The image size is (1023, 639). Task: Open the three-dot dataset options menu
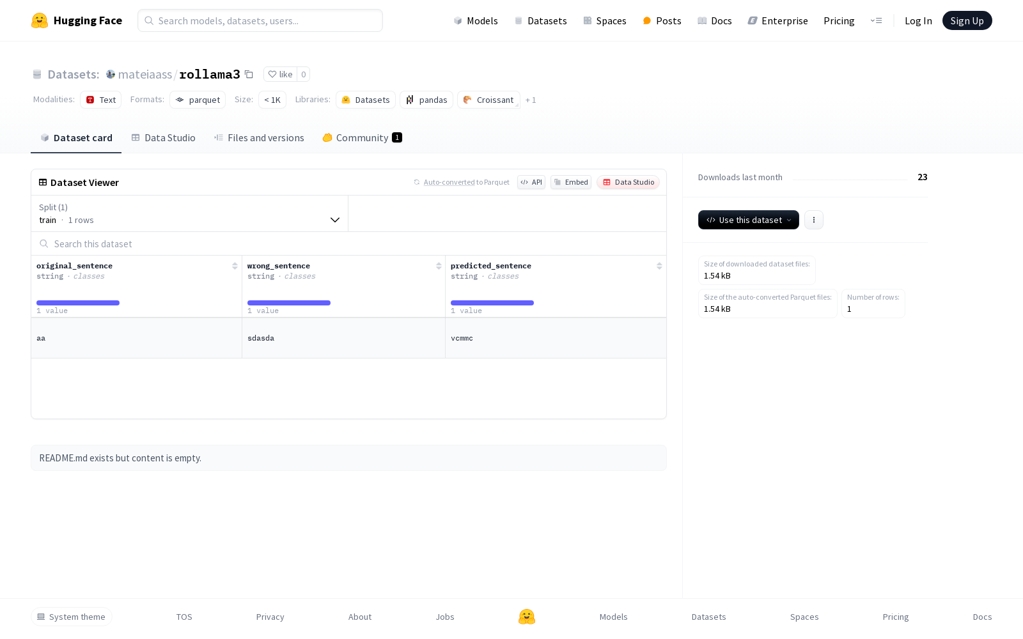814,220
